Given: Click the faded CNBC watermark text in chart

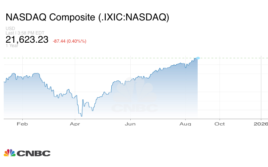Looking at the screenshot, I should pyautogui.click(x=134, y=108).
